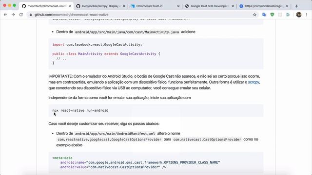
Task: Switch to moomtech/chromecast-react-native tab
Action: pyautogui.click(x=46, y=6)
